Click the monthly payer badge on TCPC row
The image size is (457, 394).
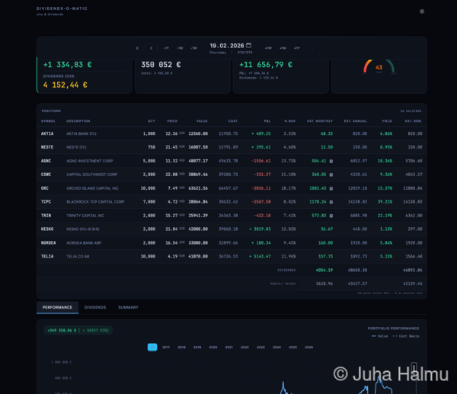[x=331, y=202]
